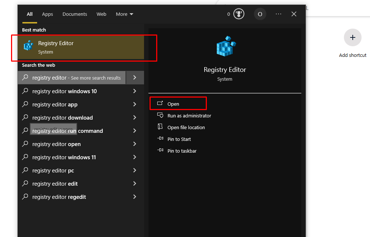
Task: Expand arrow for 'registry editor pc'
Action: click(135, 170)
